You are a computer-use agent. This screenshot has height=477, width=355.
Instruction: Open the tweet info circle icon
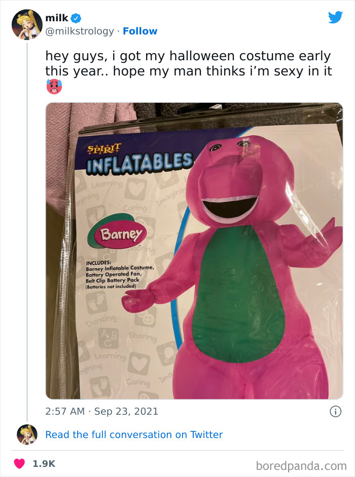coord(337,411)
